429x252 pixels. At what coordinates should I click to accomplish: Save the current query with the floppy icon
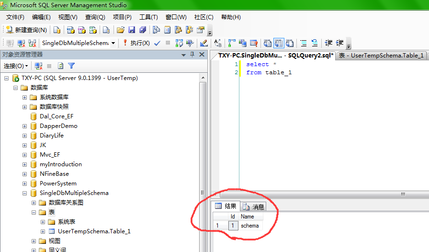(132, 30)
